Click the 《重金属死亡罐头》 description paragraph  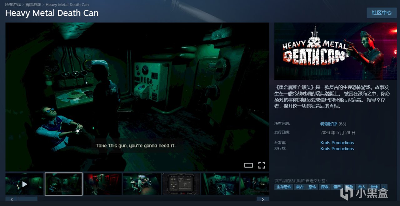point(332,97)
